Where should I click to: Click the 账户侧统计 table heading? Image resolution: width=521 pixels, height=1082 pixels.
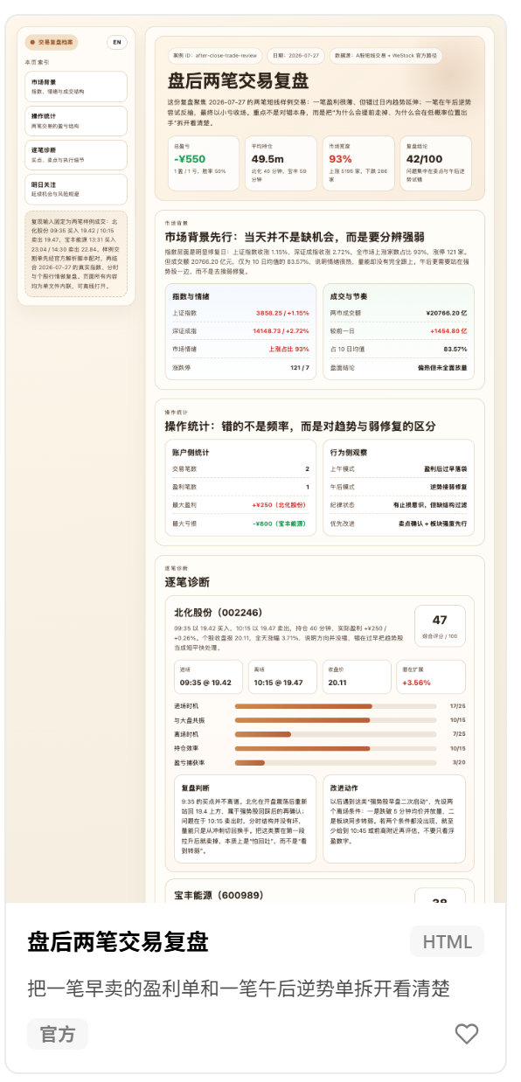191,453
